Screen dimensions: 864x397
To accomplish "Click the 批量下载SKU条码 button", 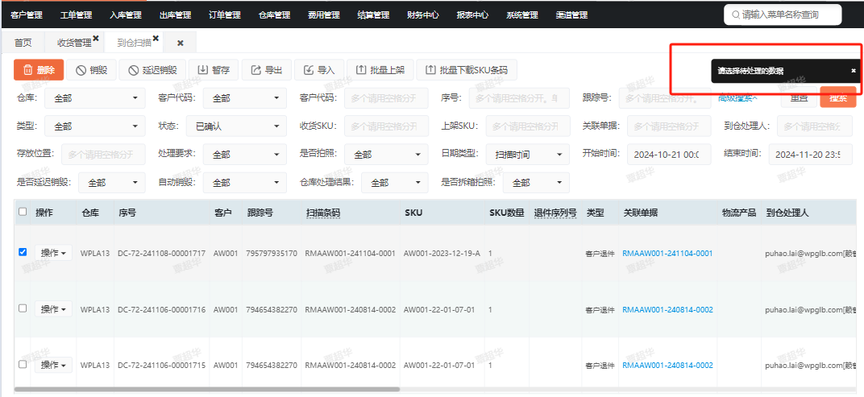I will 467,70.
